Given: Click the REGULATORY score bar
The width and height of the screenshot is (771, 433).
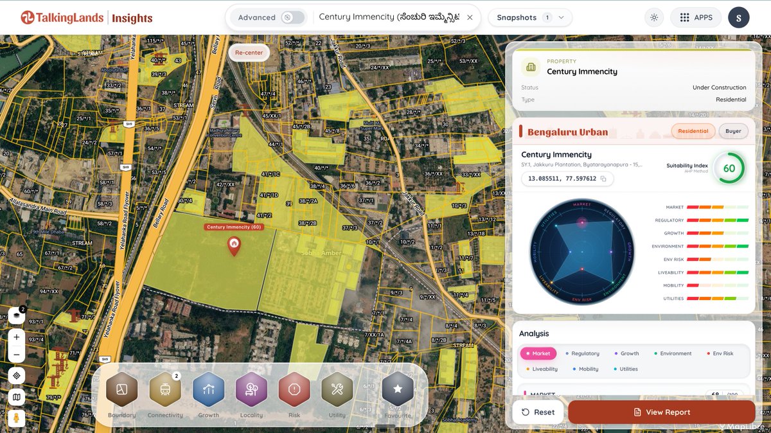Looking at the screenshot, I should pos(718,220).
